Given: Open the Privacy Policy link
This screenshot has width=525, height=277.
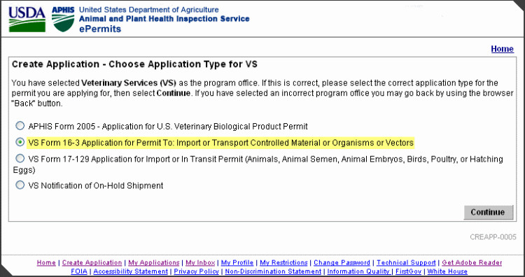Looking at the screenshot, I should pos(196,271).
